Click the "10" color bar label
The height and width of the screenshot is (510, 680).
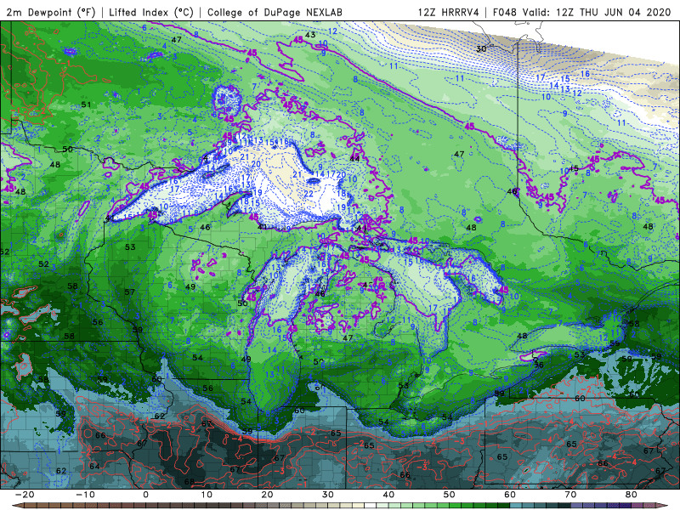tap(207, 495)
